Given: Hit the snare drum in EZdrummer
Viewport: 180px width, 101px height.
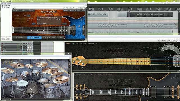Looking at the screenshot, I should pos(22,83).
